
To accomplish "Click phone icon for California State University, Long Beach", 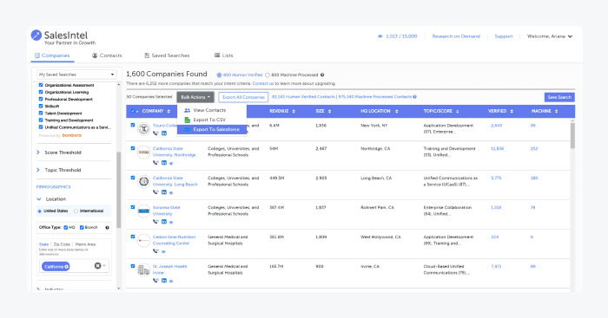I will 155,192.
